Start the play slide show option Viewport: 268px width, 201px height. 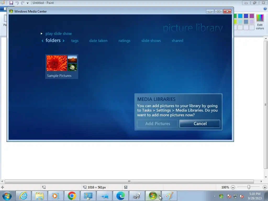tap(58, 34)
